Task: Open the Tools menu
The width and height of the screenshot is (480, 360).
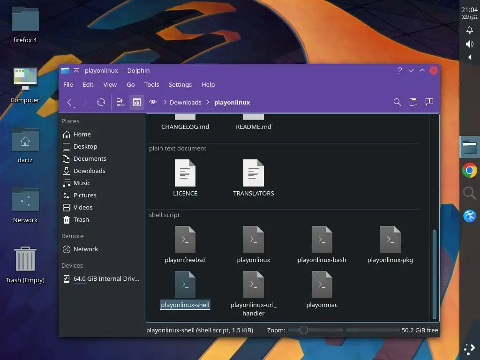Action: click(151, 84)
